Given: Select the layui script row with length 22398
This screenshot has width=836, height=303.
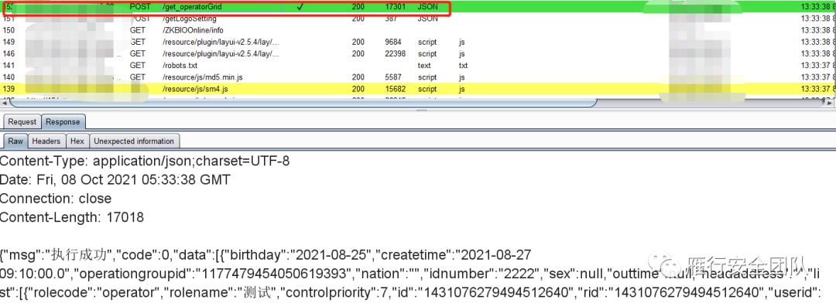Looking at the screenshot, I should (418, 54).
